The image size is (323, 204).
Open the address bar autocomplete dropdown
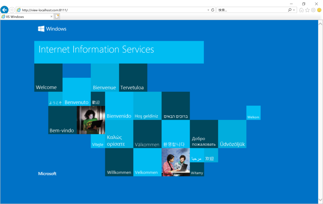point(208,10)
